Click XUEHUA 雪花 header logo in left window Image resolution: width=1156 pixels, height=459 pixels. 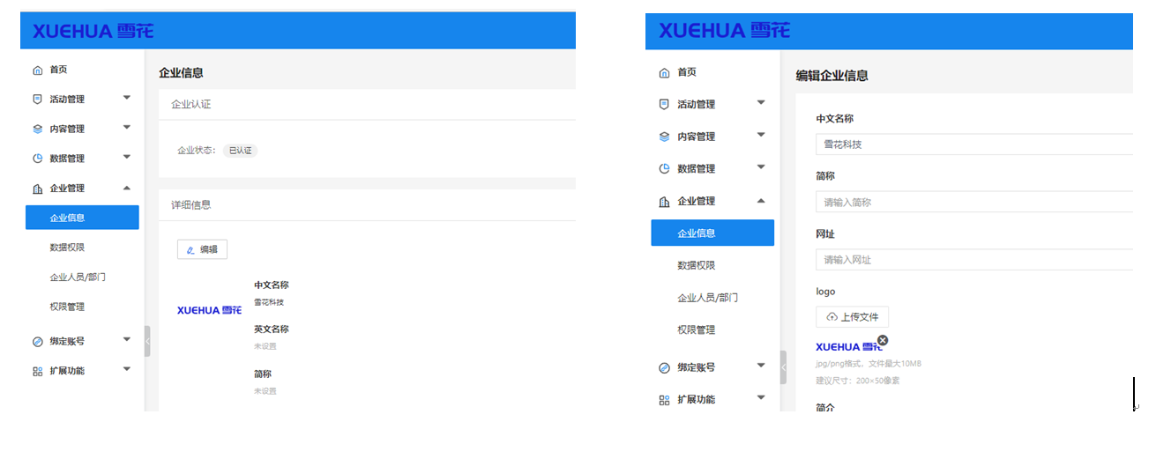(x=93, y=31)
